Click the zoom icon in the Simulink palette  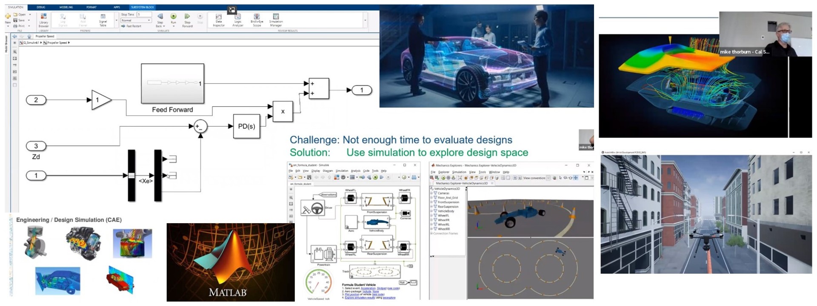click(15, 52)
